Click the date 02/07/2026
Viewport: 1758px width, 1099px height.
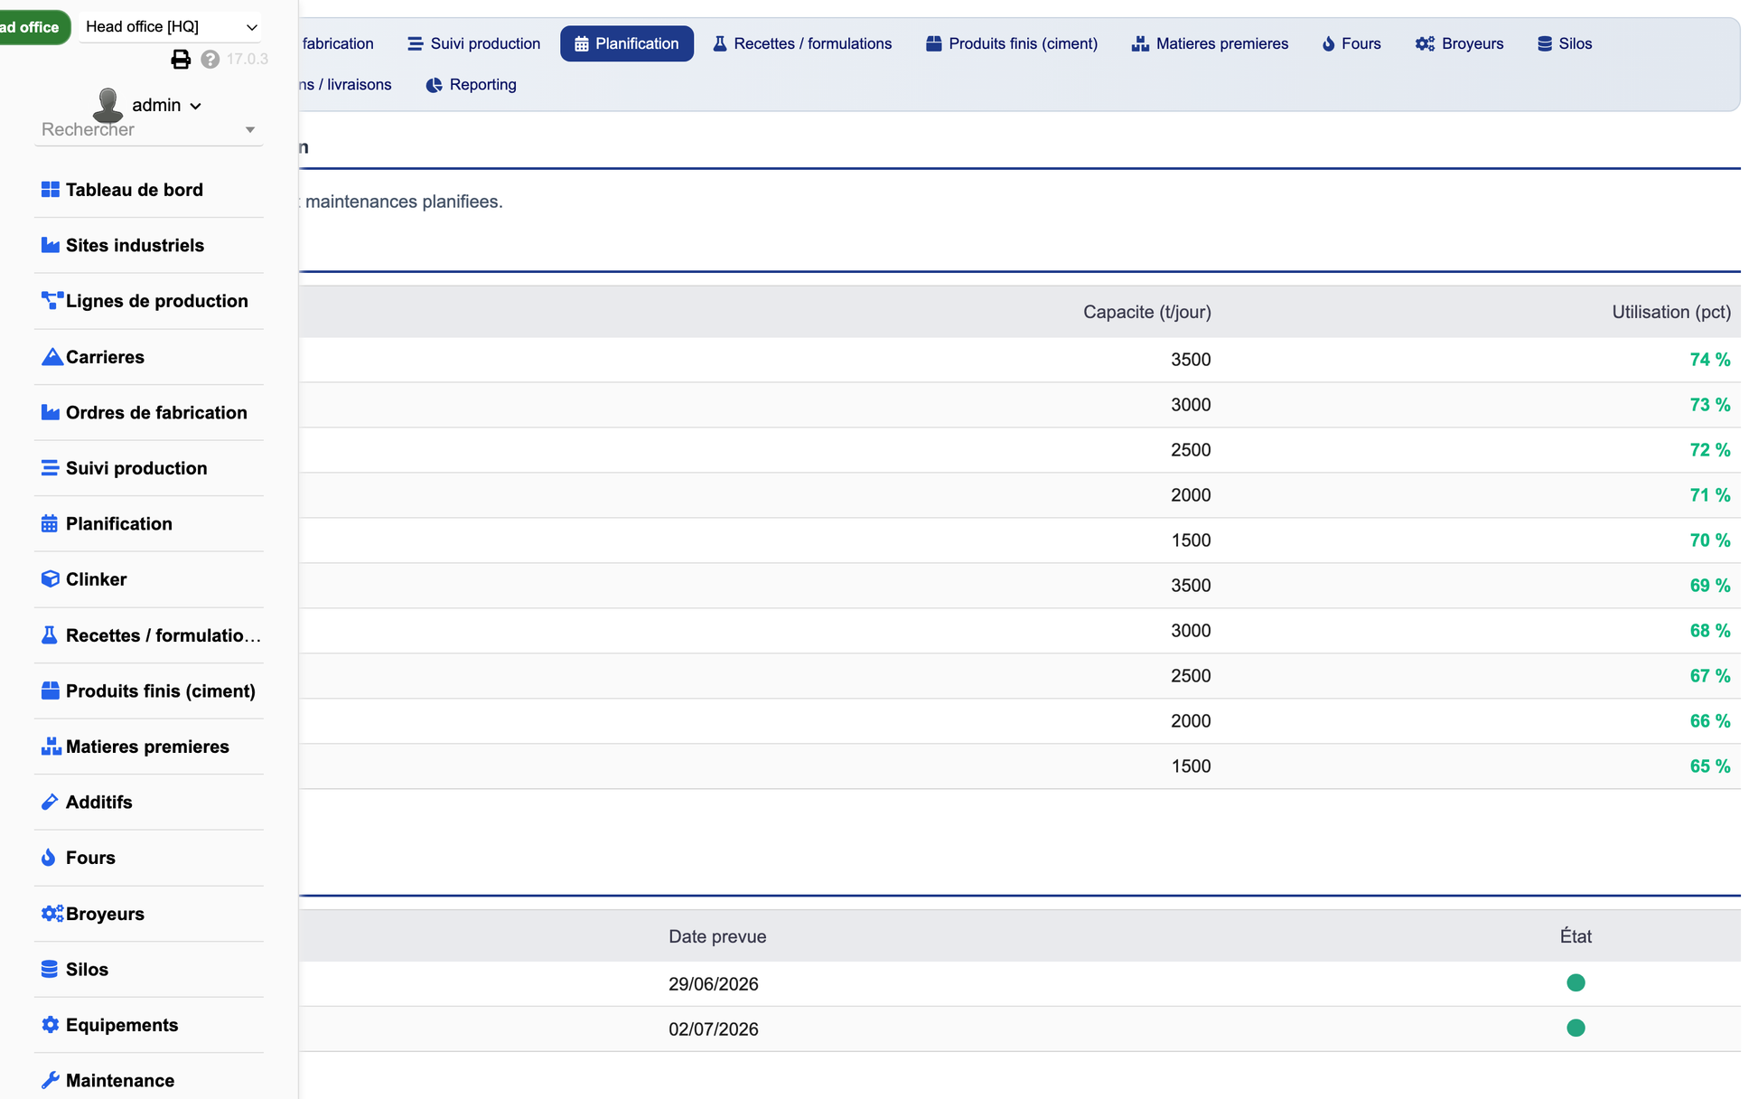(714, 1029)
